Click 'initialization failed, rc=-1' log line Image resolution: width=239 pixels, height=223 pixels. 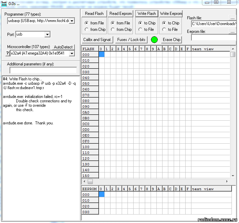33,97
